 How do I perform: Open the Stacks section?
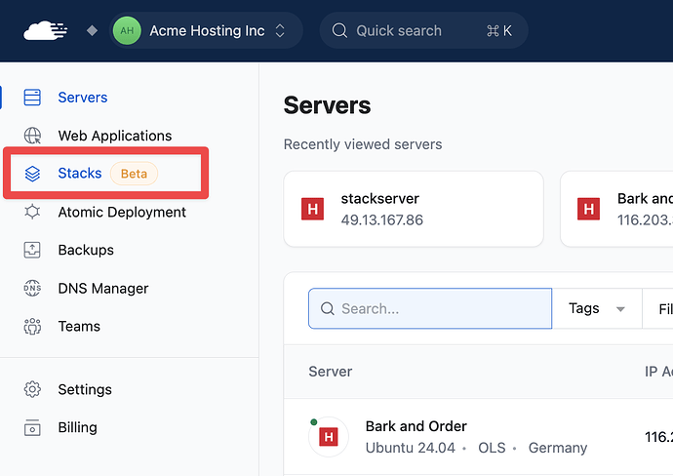tap(80, 173)
